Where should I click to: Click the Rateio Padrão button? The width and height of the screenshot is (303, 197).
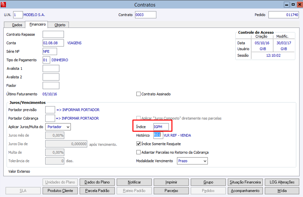[134, 190]
